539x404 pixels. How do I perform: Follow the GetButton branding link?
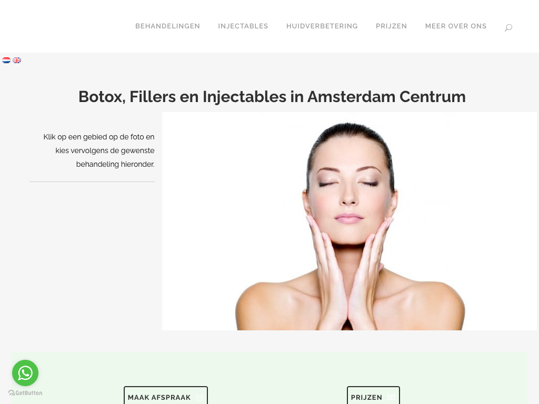[x=25, y=392]
